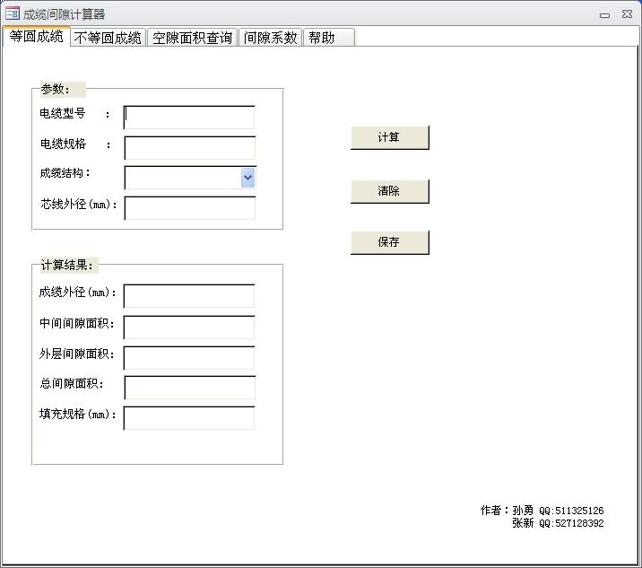642x568 pixels.
Task: Open the 间隙系数 tab
Action: tap(270, 38)
